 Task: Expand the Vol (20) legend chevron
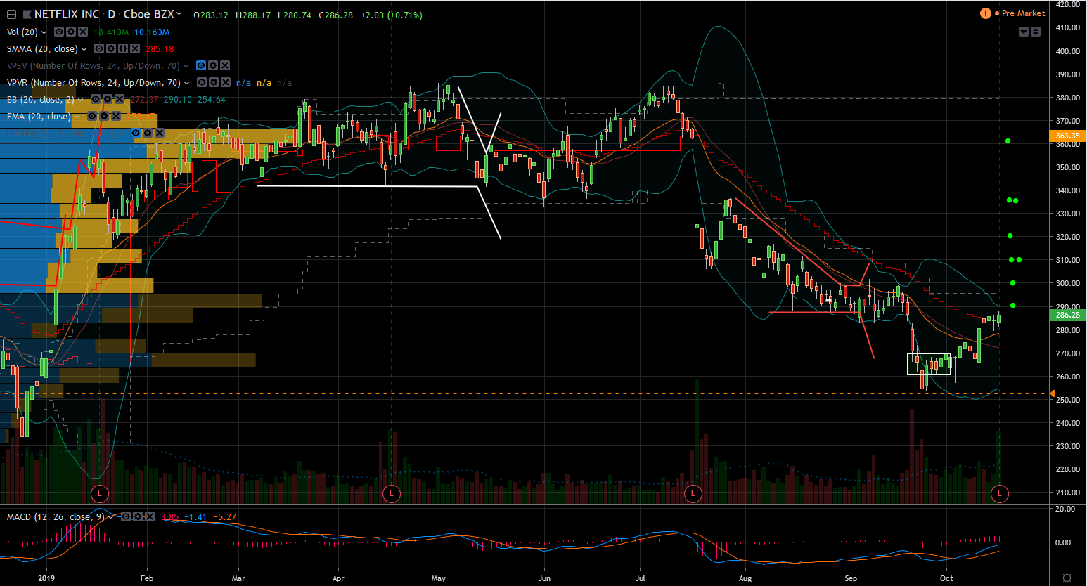point(44,32)
